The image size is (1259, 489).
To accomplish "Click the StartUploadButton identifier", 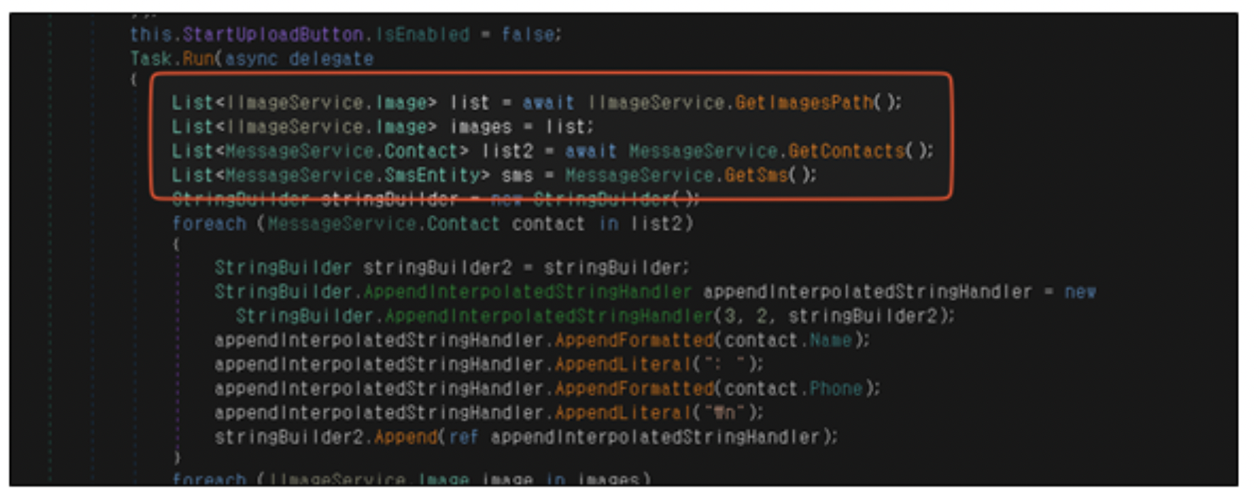I will point(273,34).
